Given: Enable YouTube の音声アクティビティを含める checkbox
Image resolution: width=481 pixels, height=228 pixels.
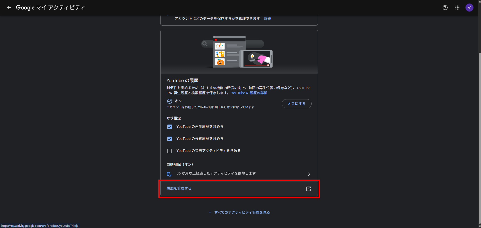Looking at the screenshot, I should (x=170, y=151).
